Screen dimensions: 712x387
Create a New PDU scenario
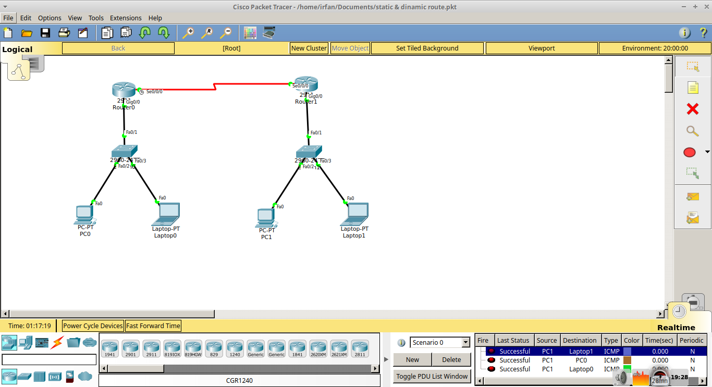click(x=412, y=359)
